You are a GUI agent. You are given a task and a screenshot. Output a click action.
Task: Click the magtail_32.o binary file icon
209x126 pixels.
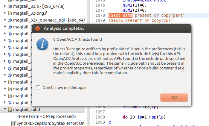coord(10,6)
